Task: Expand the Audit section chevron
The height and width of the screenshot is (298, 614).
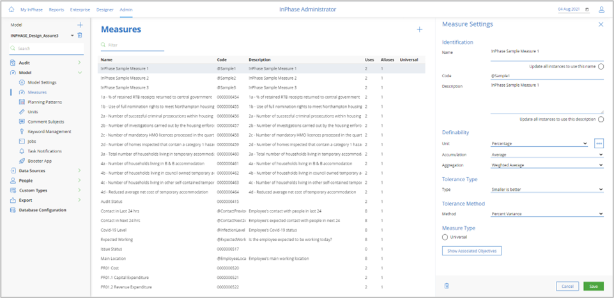Action: coord(79,63)
